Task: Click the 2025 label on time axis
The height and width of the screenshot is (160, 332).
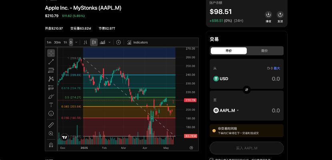Action: click(x=84, y=148)
